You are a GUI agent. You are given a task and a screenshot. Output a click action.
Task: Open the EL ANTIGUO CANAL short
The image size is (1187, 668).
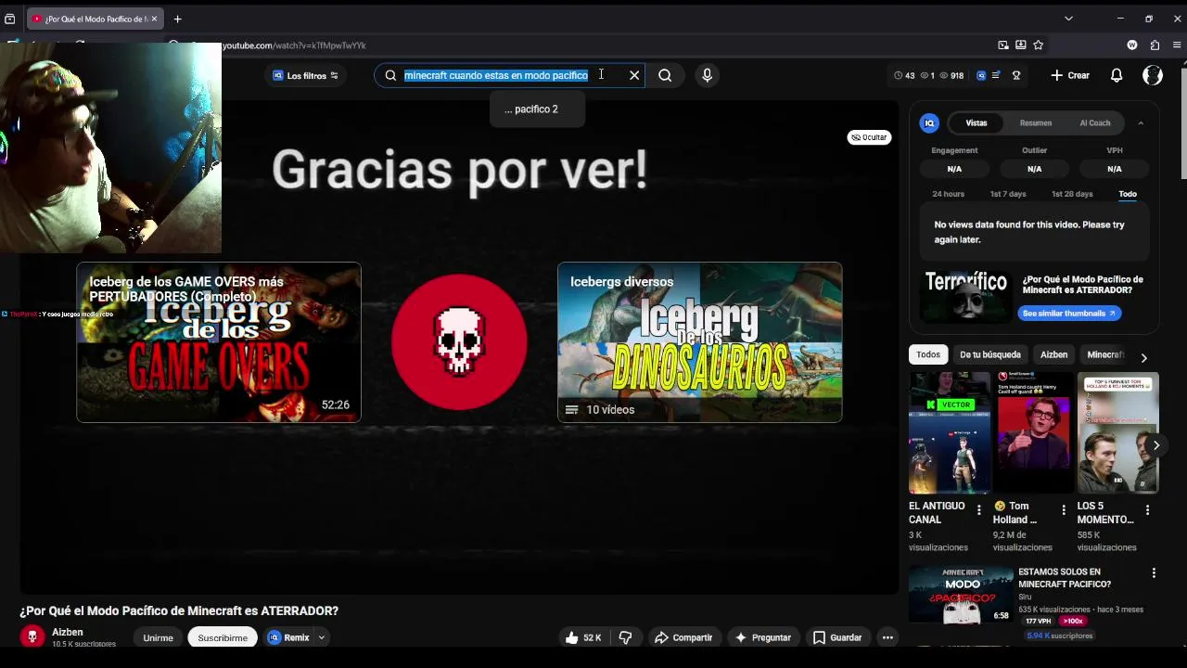pos(950,432)
